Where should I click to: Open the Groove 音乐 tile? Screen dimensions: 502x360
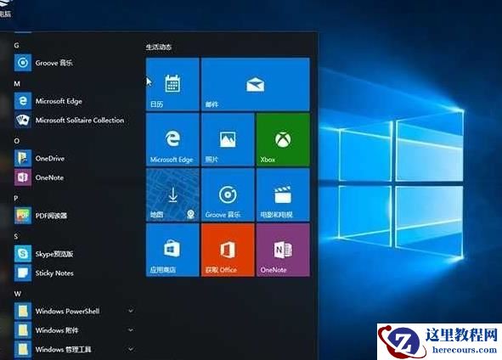coord(228,195)
